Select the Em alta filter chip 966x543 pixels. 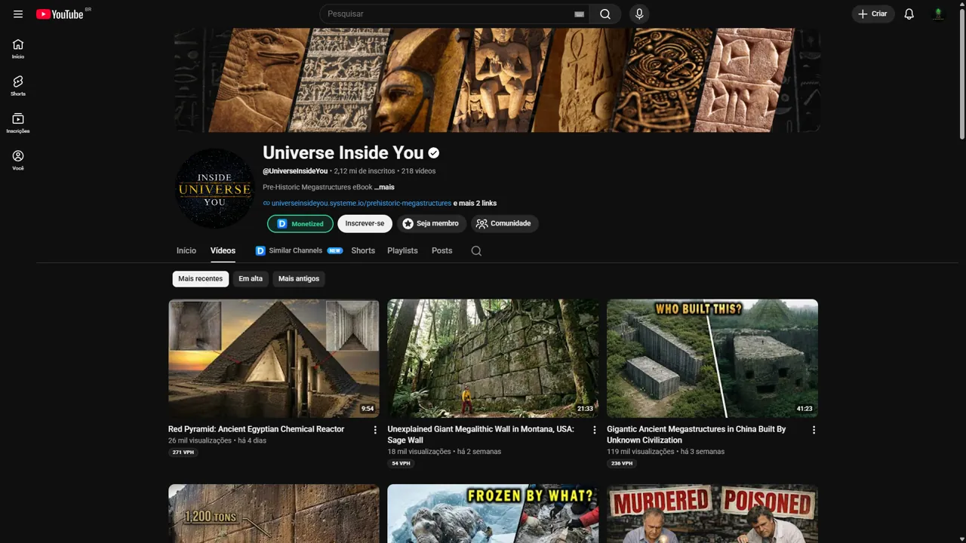(251, 278)
